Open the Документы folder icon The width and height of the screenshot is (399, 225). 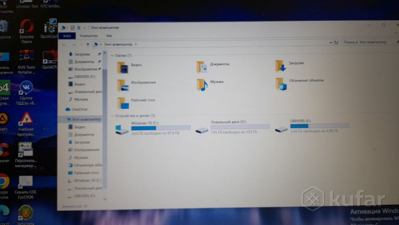tap(202, 67)
